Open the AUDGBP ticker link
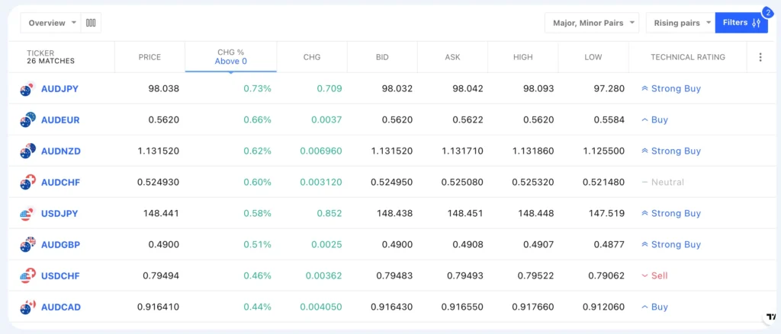 (60, 245)
